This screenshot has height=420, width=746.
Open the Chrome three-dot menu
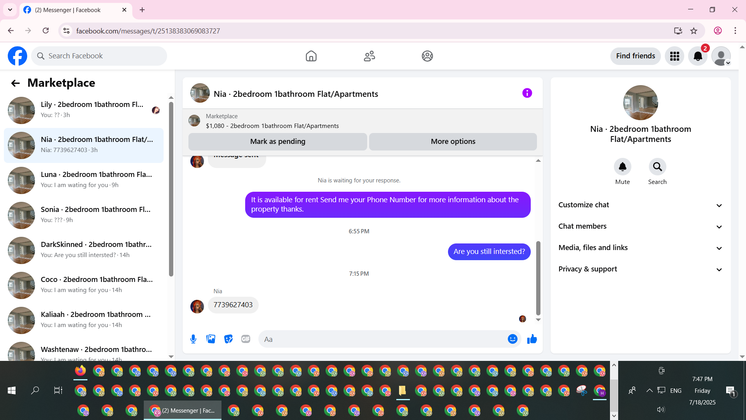coord(735,31)
